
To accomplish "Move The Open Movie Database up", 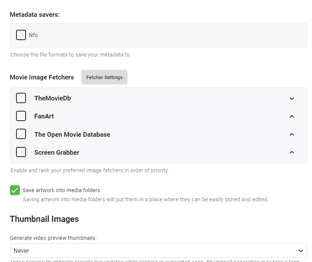I will (x=292, y=134).
